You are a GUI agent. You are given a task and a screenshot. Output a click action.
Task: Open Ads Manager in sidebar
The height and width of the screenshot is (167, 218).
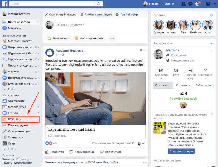(14, 101)
